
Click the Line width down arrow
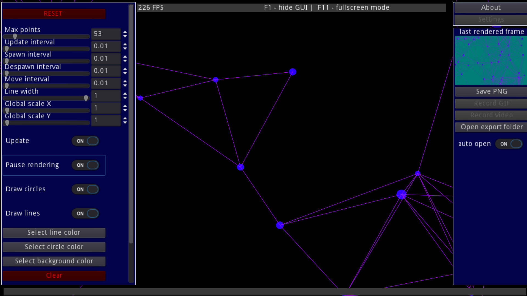125,98
